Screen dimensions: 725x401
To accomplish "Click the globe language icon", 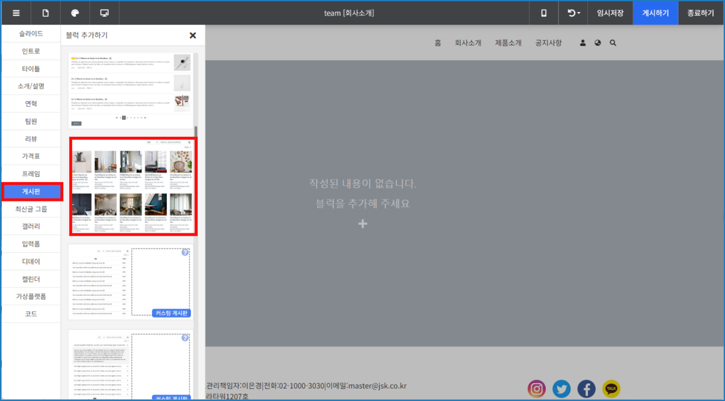I will (598, 43).
